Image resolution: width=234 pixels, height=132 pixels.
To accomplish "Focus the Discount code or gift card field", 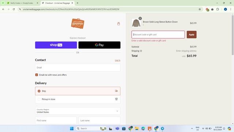I will (x=158, y=34).
